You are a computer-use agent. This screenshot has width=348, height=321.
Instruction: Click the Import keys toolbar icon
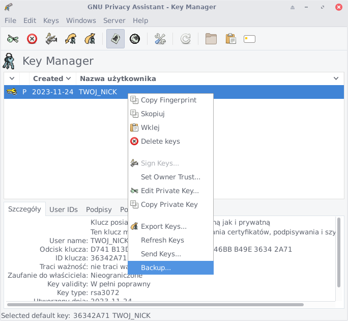point(71,39)
